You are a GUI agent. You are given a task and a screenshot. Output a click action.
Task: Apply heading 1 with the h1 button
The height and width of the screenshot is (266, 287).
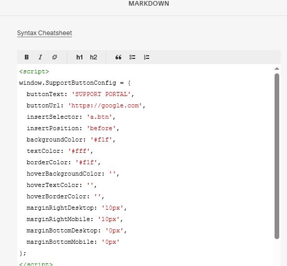[79, 57]
